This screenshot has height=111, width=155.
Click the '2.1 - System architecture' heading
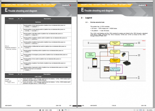[x=95, y=22]
